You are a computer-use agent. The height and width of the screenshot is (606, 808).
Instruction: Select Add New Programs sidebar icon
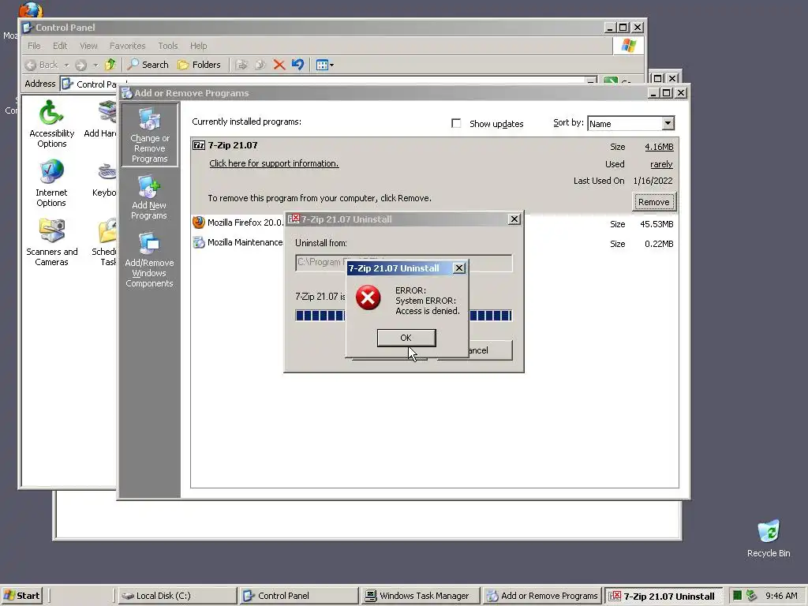point(149,198)
